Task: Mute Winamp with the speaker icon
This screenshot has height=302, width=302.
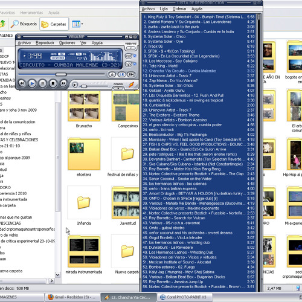Action: pos(75,85)
